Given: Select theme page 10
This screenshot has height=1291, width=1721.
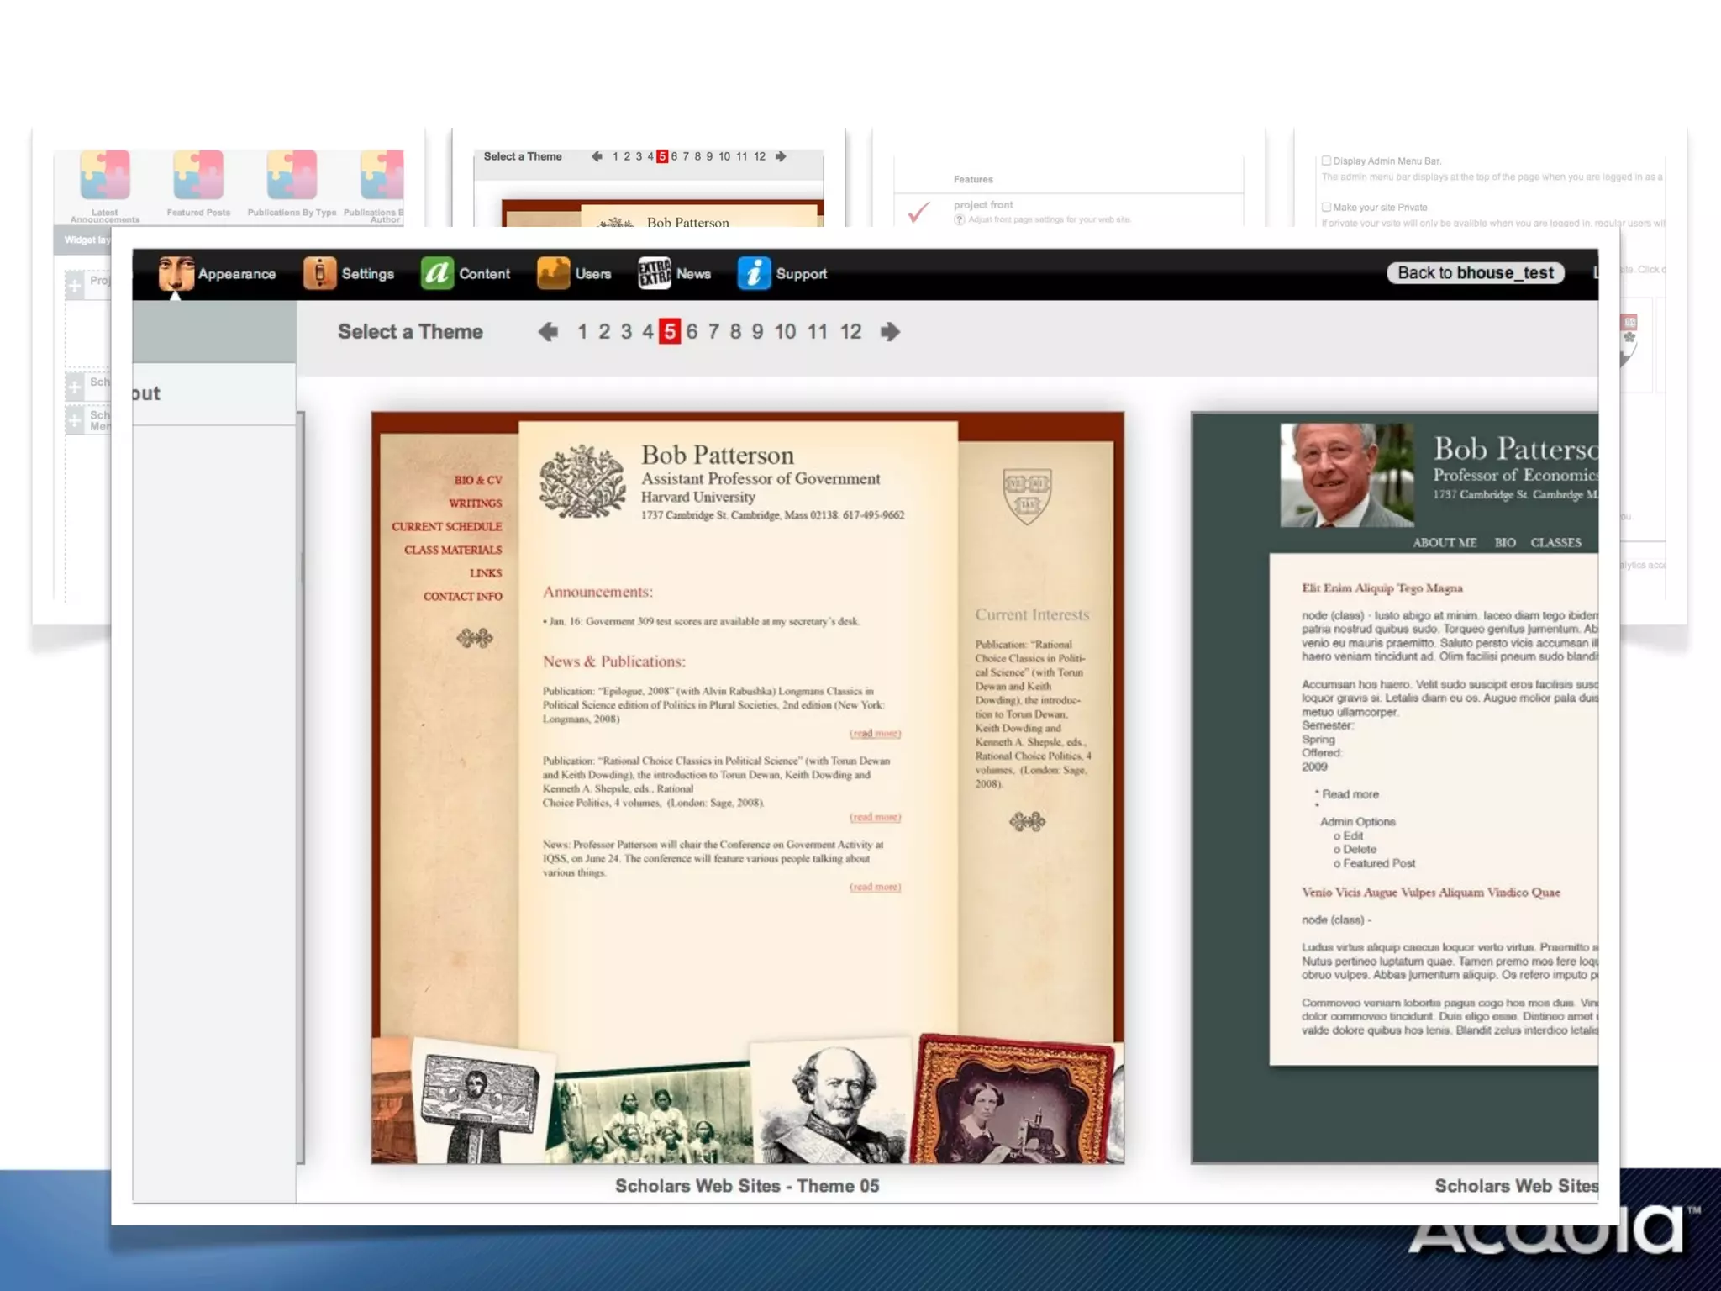Looking at the screenshot, I should (784, 332).
